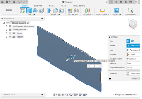Click the orbit navigation tool

coord(54,95)
